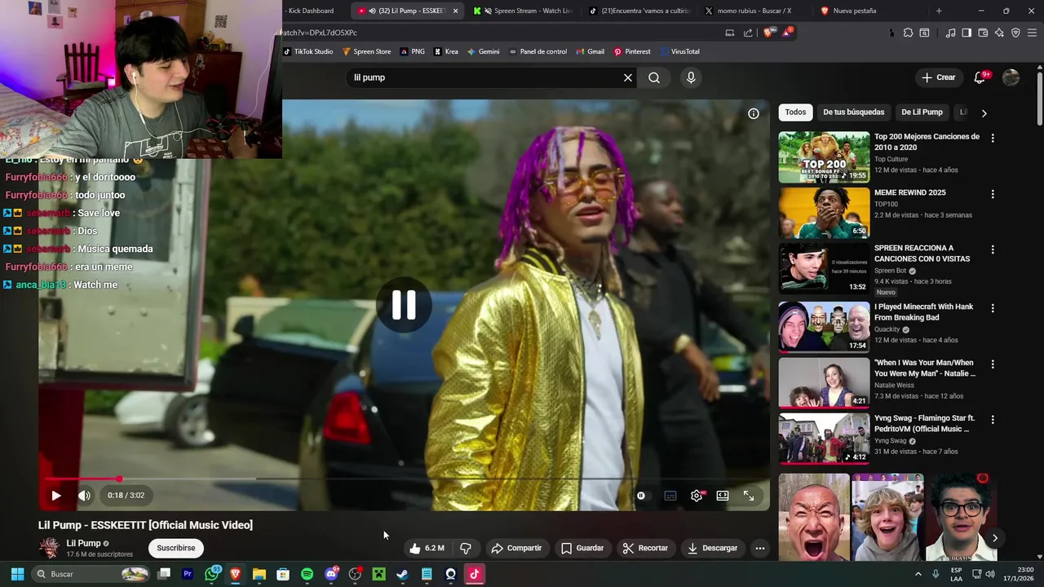Open options for I Played Minecraft With Hank

993,308
